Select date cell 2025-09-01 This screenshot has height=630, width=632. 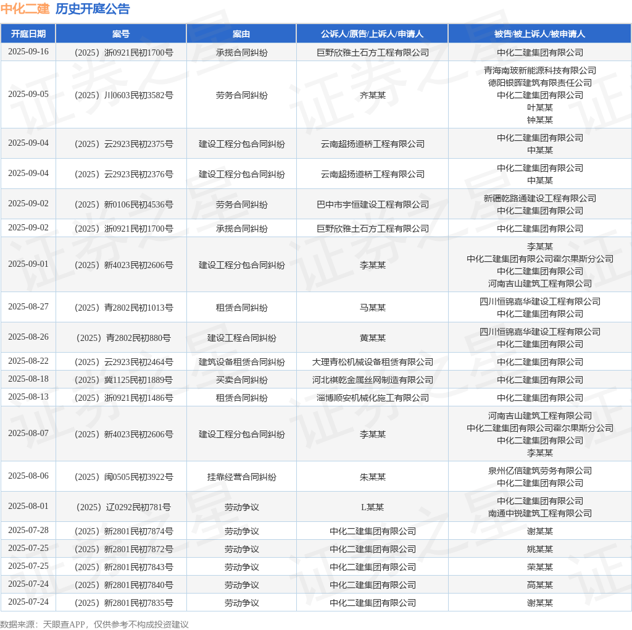[28, 264]
